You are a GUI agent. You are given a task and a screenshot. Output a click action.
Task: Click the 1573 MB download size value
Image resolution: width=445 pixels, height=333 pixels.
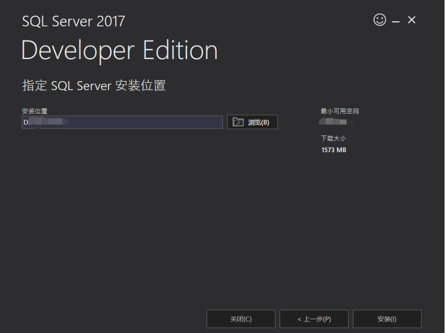coord(333,149)
